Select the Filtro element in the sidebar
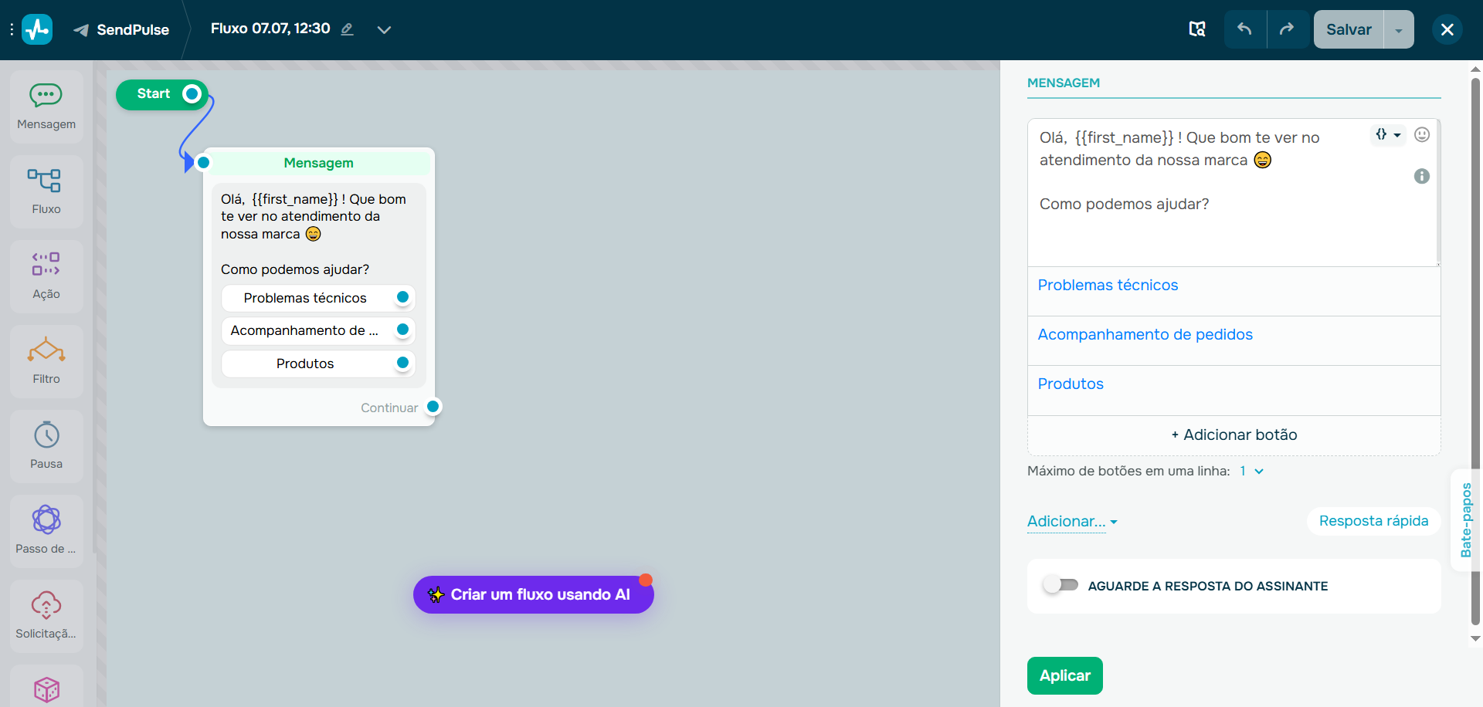1483x707 pixels. (x=46, y=360)
